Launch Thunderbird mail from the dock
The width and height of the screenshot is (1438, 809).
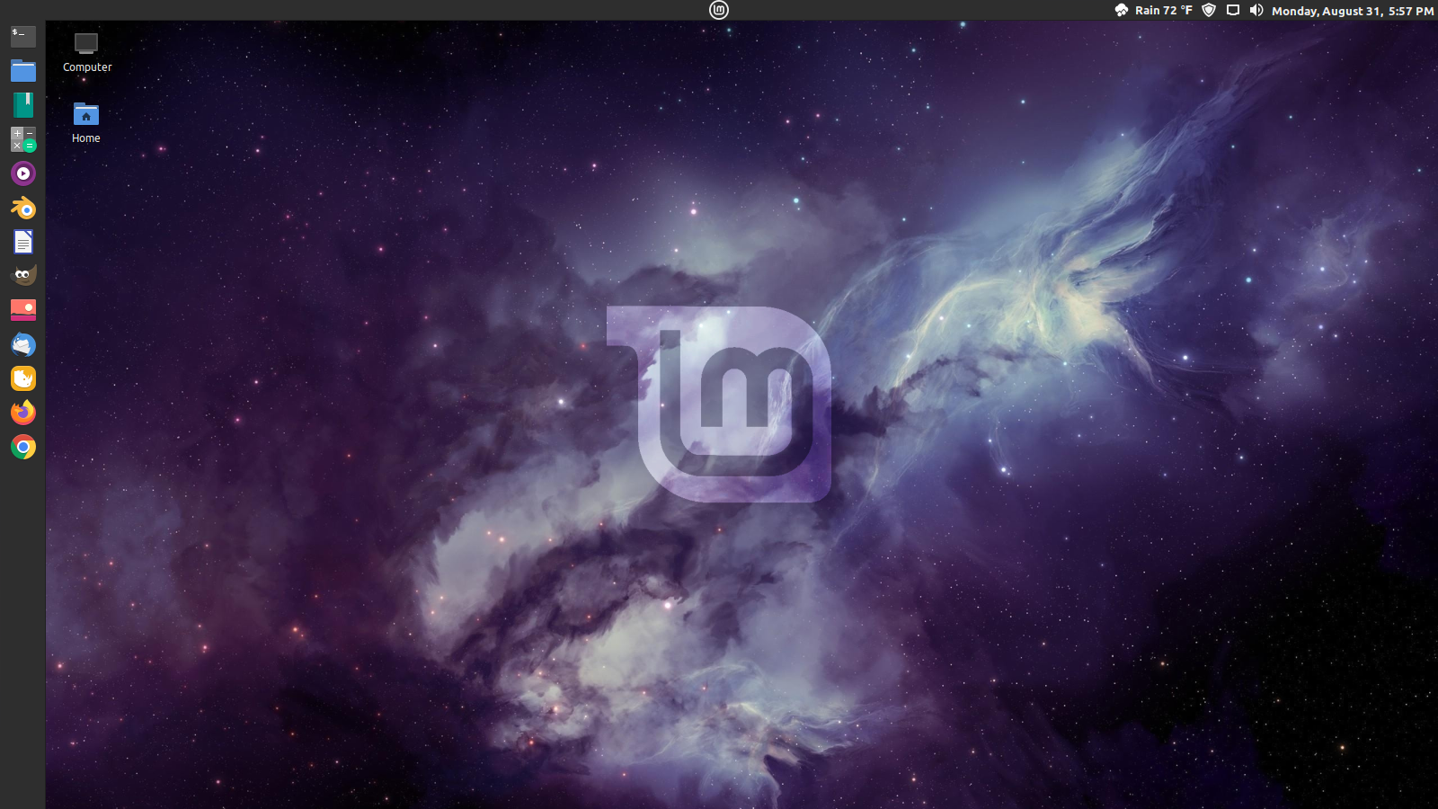(x=23, y=344)
